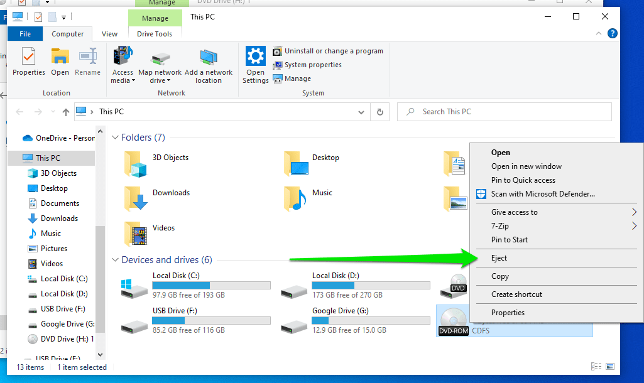Collapse the Devices and drives group
This screenshot has height=383, width=644.
(115, 260)
